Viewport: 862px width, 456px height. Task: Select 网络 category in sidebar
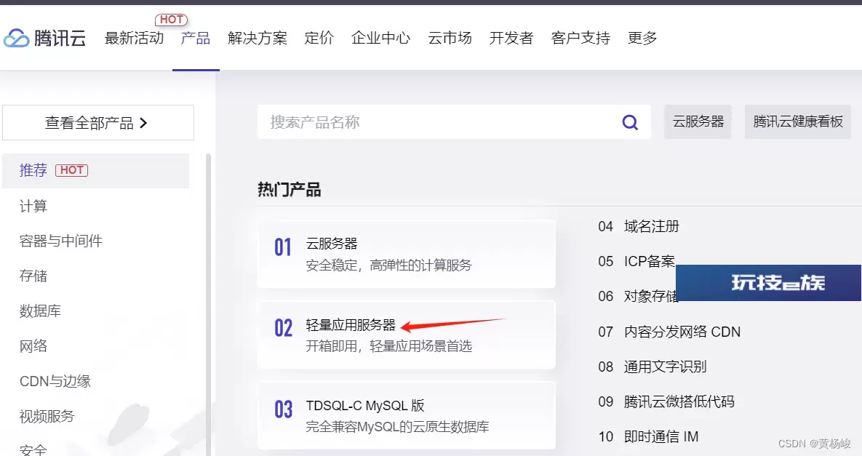tap(33, 346)
